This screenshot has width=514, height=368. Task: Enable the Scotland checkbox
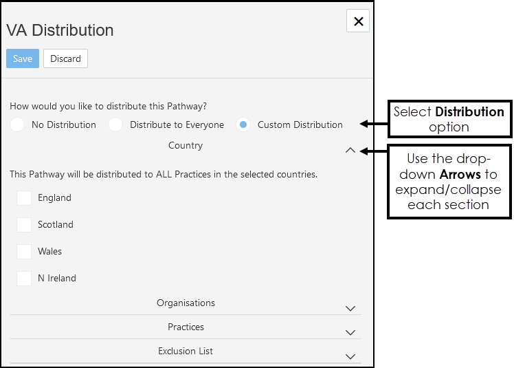pos(24,225)
